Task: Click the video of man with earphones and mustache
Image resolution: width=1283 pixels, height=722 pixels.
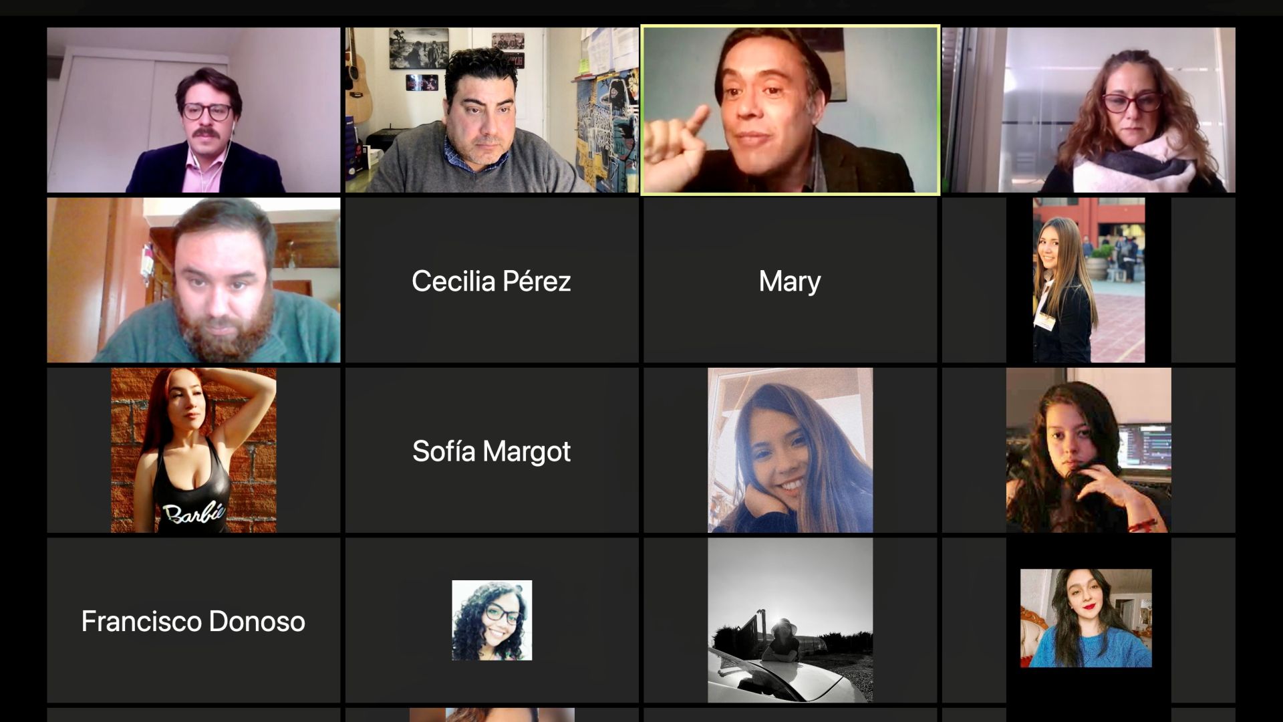Action: (x=194, y=110)
